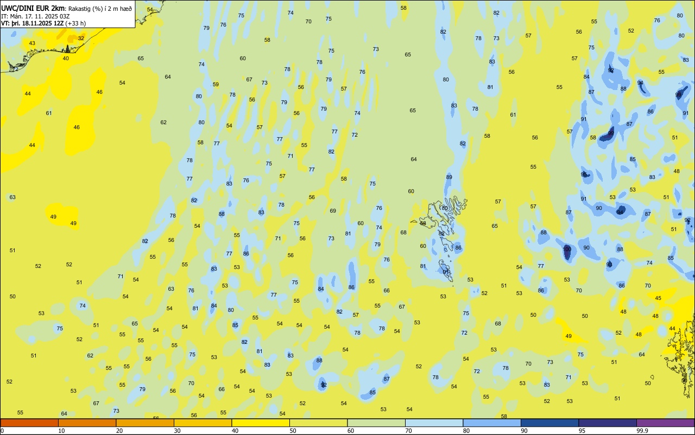Click the 50–60 pale yellow legend swatch
Image resolution: width=695 pixels, height=435 pixels.
[x=318, y=423]
